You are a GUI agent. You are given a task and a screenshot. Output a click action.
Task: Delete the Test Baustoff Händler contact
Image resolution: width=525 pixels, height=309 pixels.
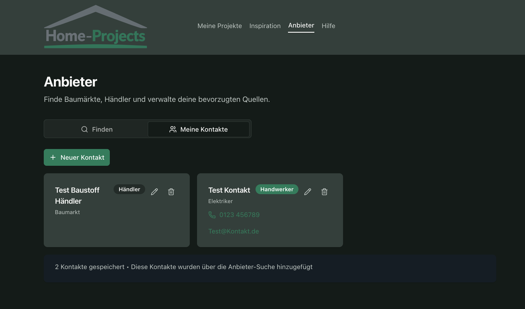tap(171, 192)
